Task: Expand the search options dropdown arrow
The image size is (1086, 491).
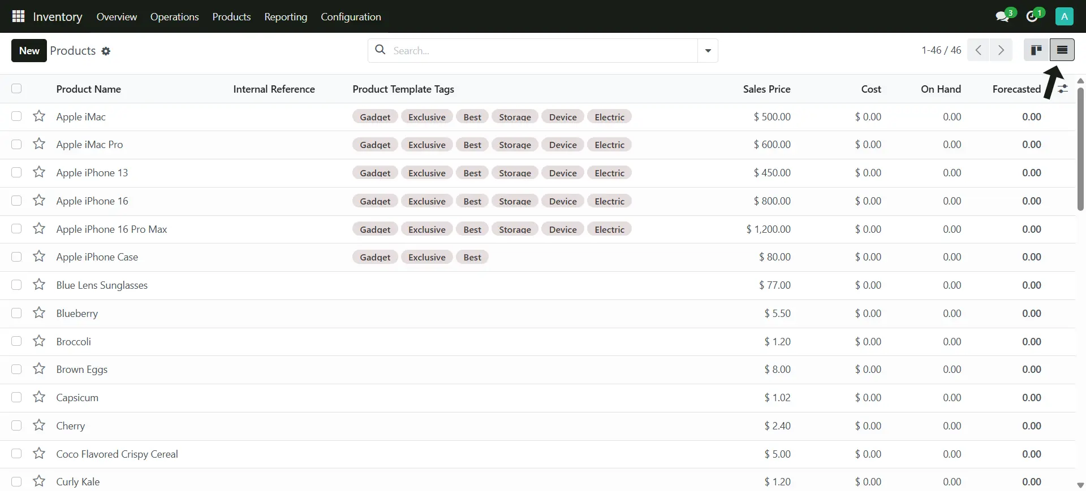Action: click(708, 51)
